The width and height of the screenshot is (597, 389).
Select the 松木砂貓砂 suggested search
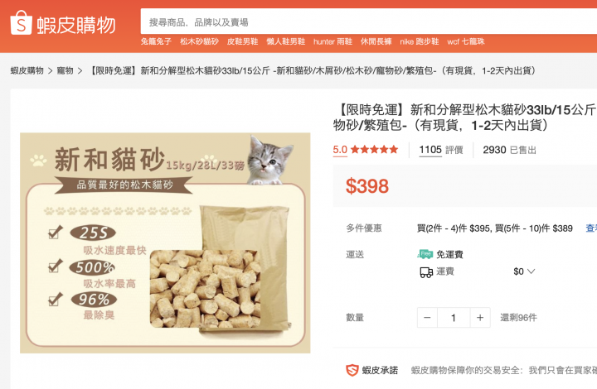coord(200,41)
